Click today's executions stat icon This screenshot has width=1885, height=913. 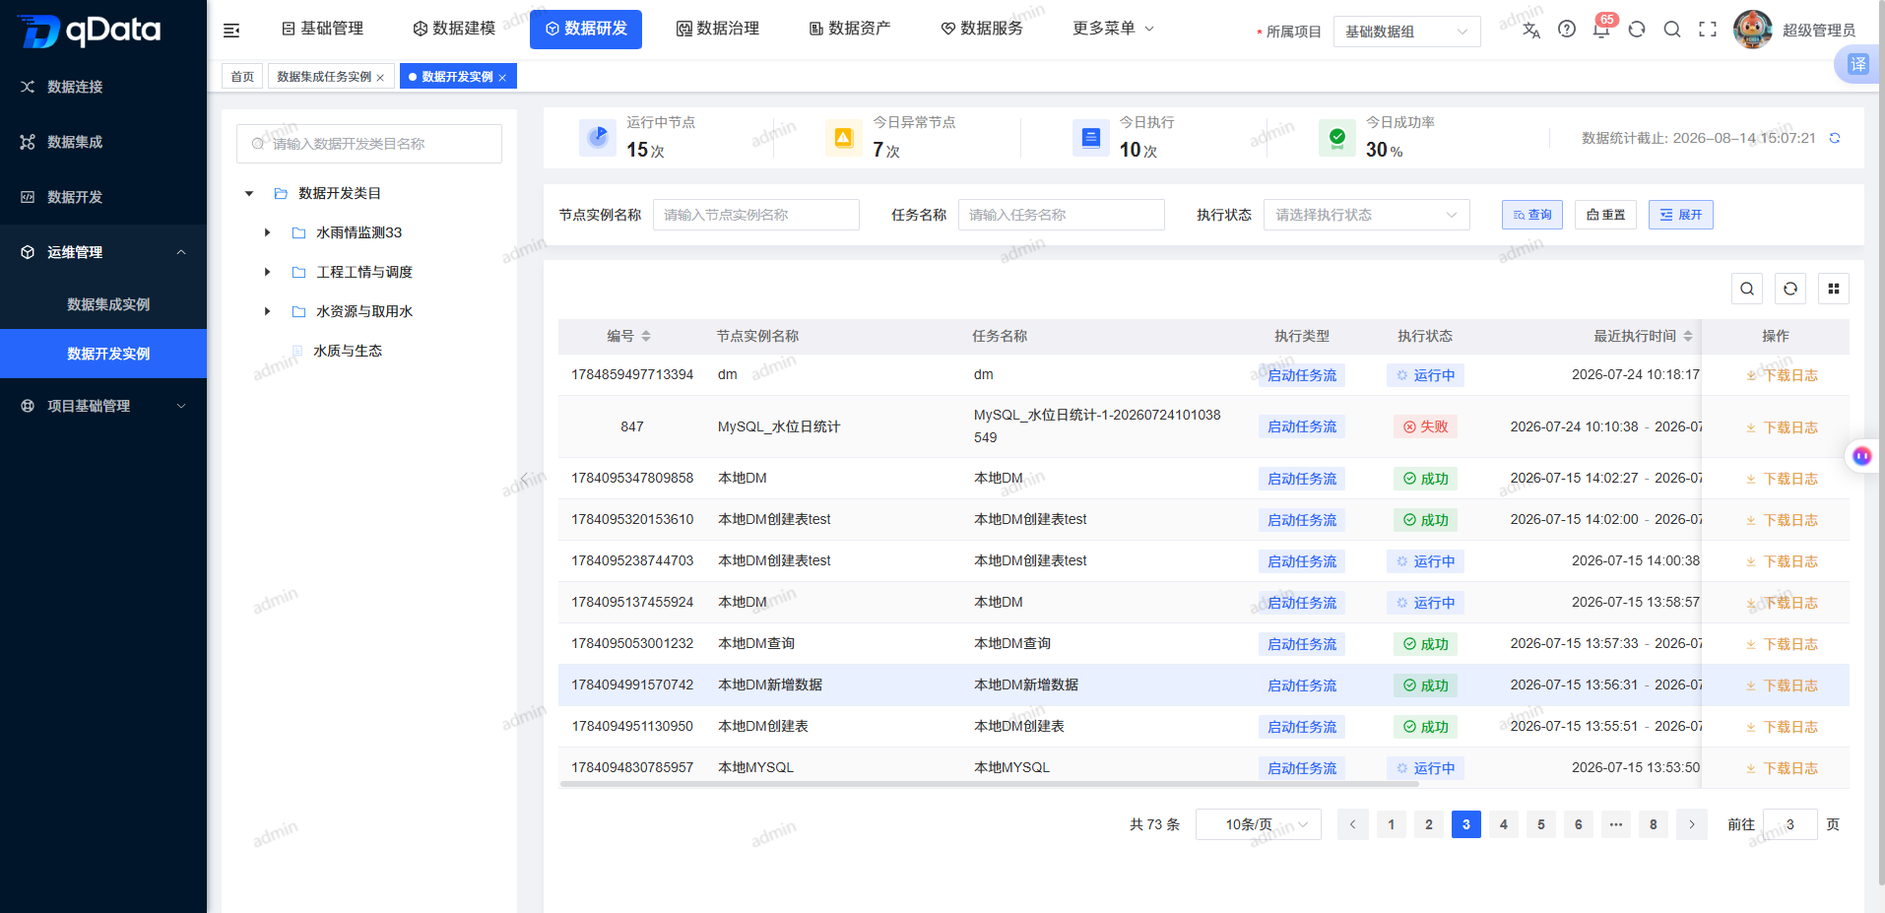(1090, 138)
